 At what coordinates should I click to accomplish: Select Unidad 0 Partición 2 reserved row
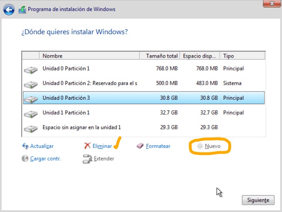(x=144, y=83)
